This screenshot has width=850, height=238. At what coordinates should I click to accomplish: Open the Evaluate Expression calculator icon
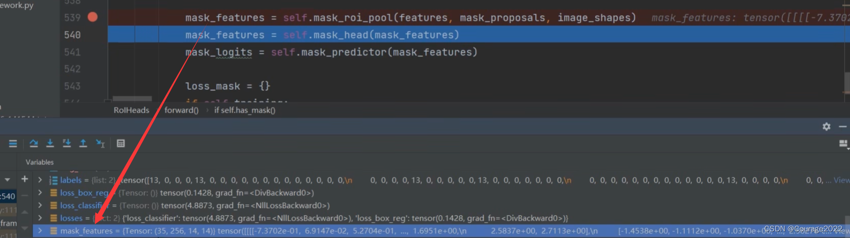coord(121,143)
